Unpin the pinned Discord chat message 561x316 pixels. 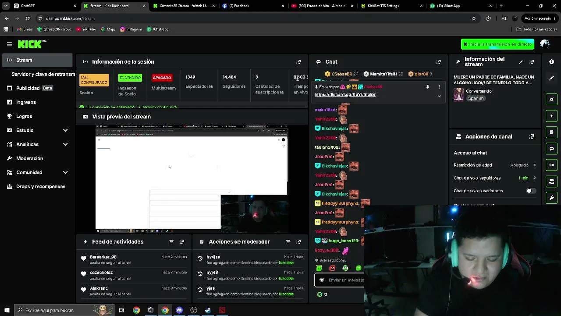(428, 87)
